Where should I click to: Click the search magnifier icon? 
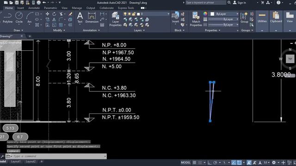[x=229, y=3]
